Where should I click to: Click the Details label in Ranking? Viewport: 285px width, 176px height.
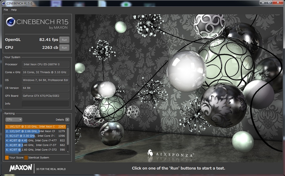(60, 120)
